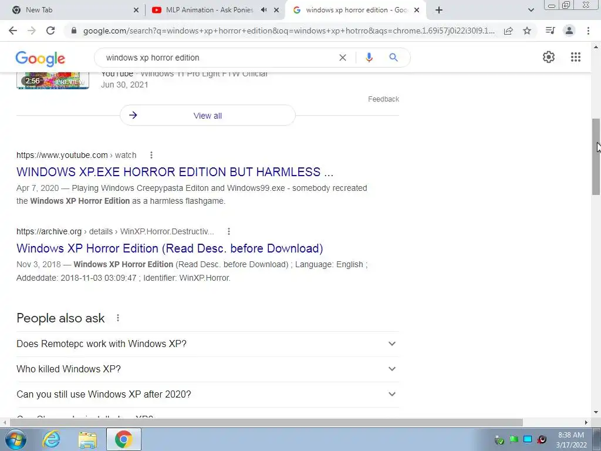Click the Feedback link
Screen dimensions: 601x451
(383, 99)
